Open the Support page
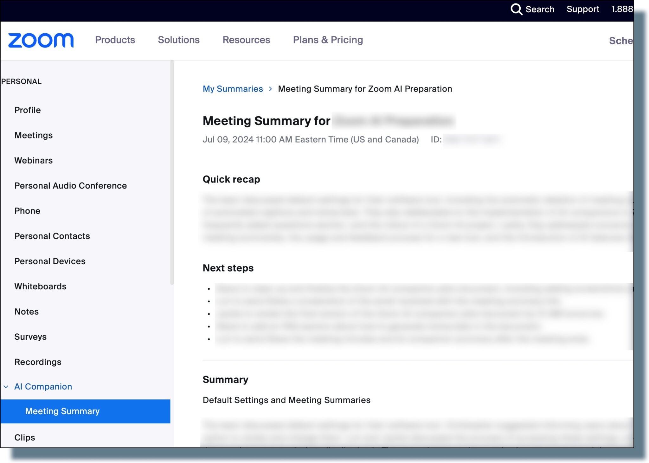The width and height of the screenshot is (649, 463). pos(582,9)
